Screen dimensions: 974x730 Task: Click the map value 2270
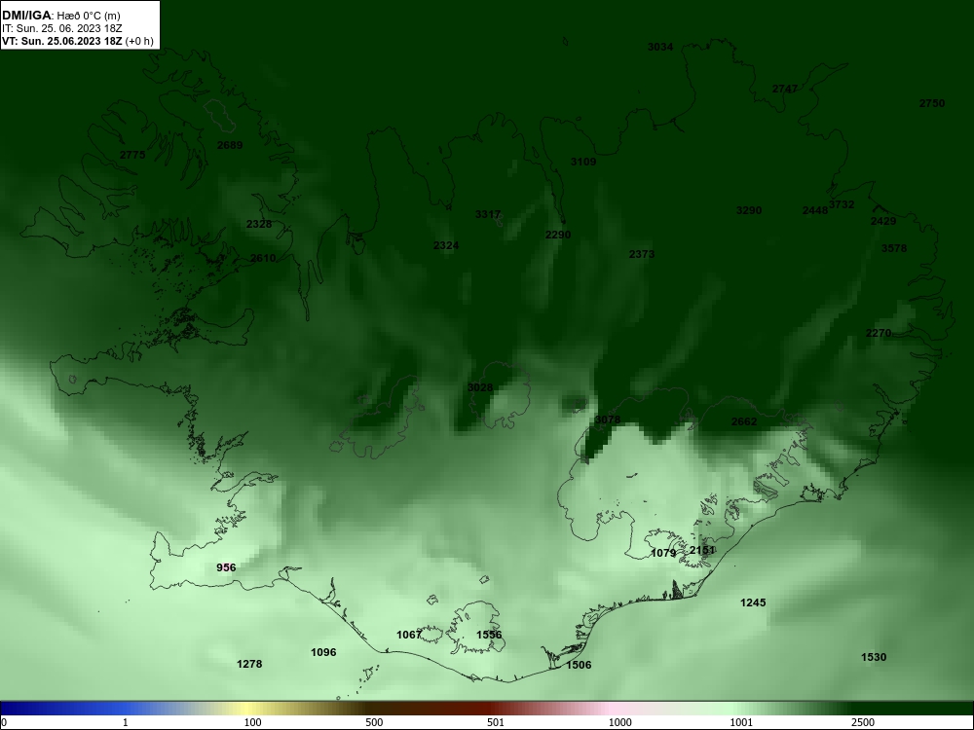879,333
